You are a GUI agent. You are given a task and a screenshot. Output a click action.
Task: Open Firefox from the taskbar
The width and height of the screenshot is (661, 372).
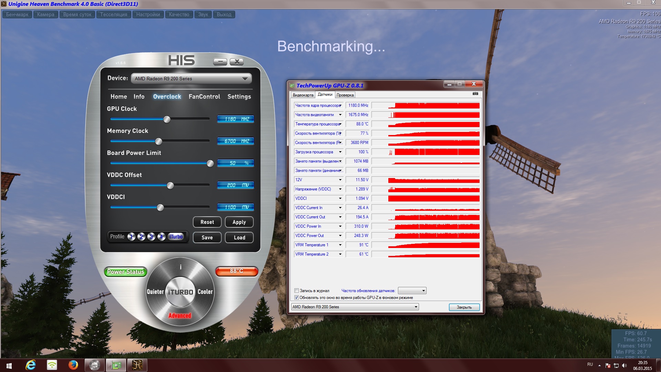pyautogui.click(x=73, y=365)
